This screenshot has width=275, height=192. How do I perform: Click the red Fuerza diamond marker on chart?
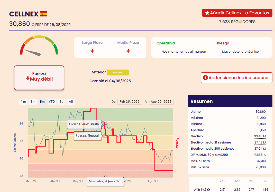pos(105,136)
